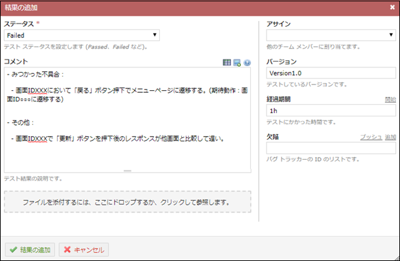The image size is (400, 261).
Task: Click the プッシュ link beside 欠陥
Action: [371, 137]
